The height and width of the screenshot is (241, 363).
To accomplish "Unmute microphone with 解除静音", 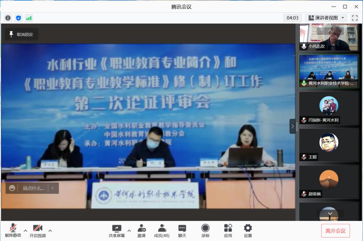I will [13, 231].
